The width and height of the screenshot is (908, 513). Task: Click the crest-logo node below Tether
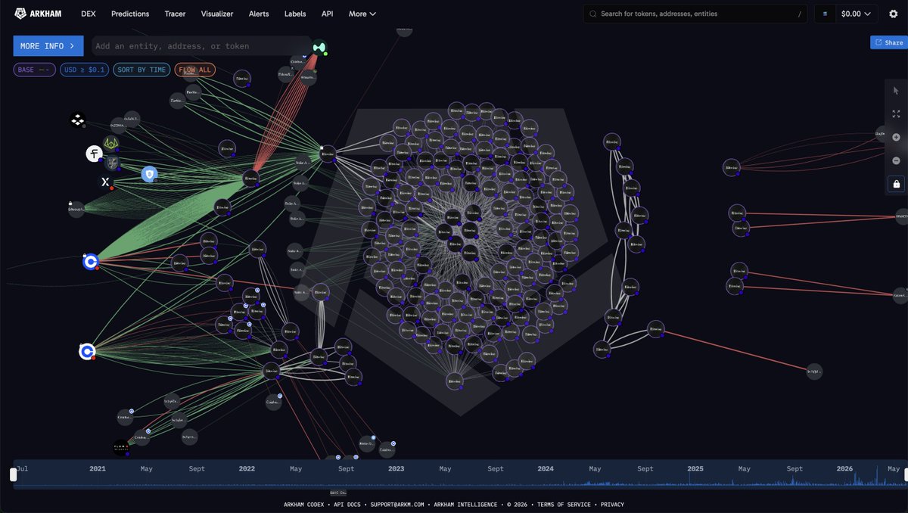click(x=112, y=163)
